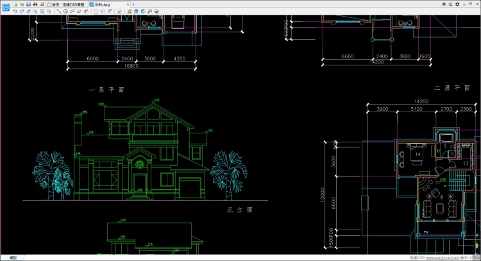Click the 3900 dimension text
481x261 pixels.
coord(382,109)
